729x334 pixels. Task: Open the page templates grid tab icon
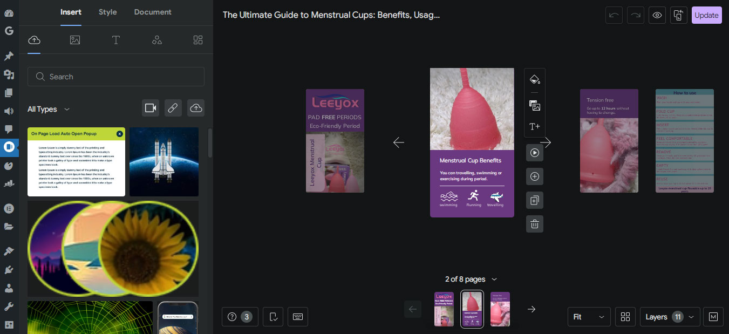(x=198, y=40)
